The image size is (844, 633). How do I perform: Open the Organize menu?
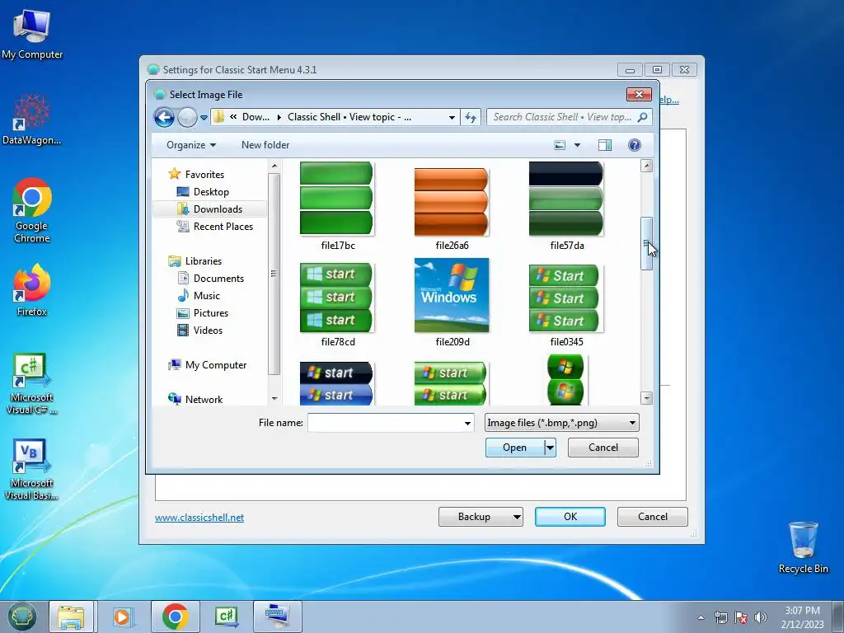pos(191,145)
